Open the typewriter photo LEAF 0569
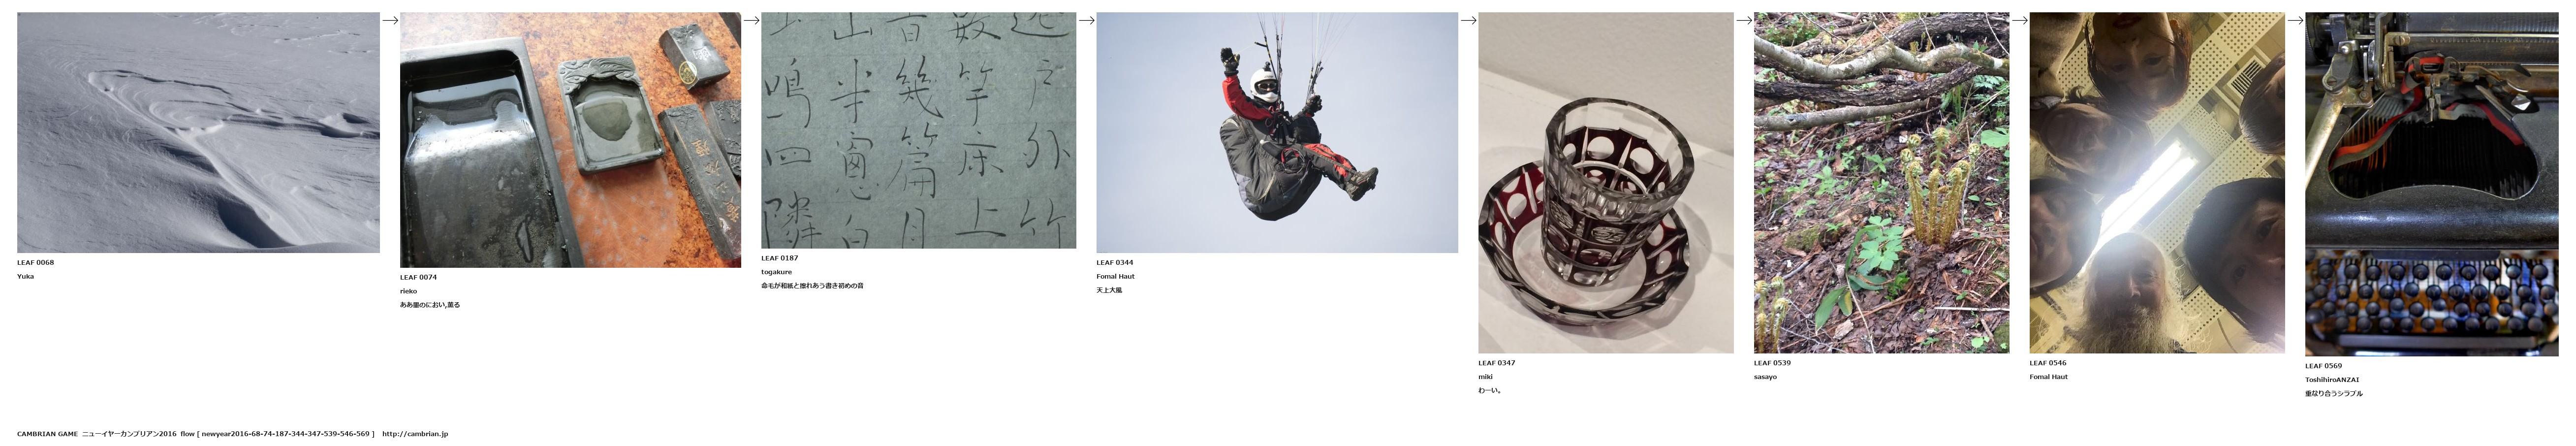This screenshot has width=2576, height=446. (x=2432, y=184)
